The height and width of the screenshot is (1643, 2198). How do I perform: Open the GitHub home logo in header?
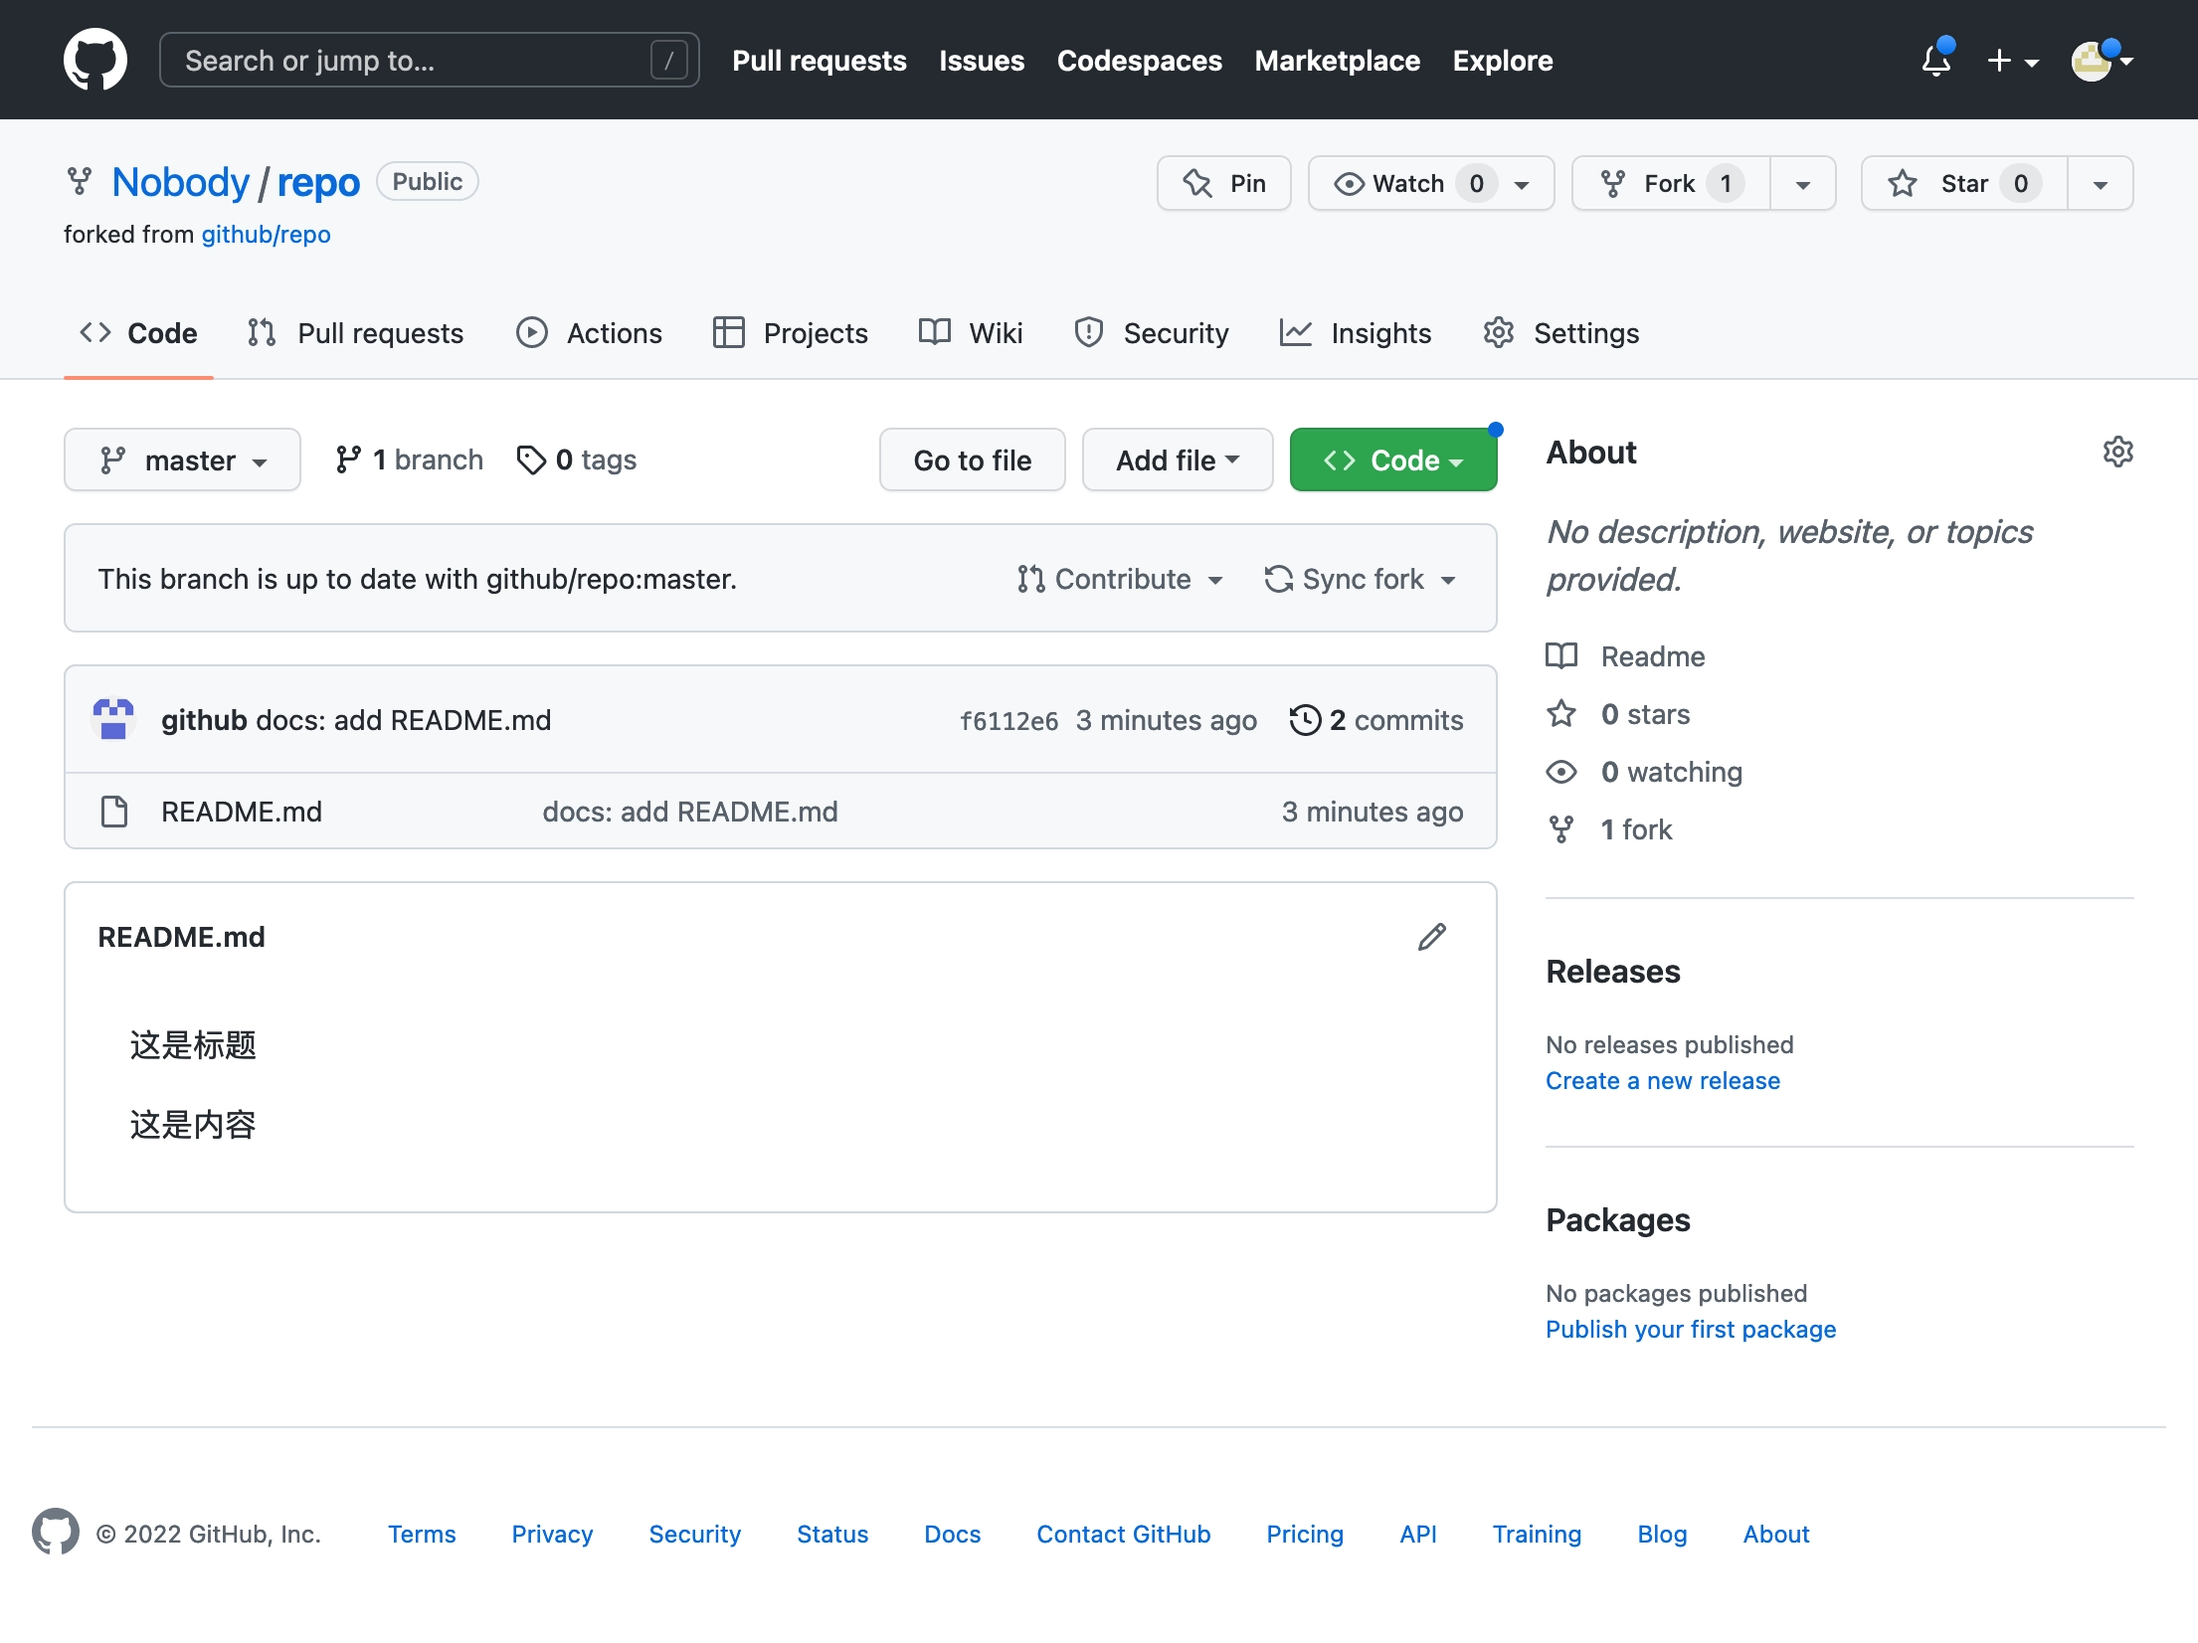click(x=95, y=60)
